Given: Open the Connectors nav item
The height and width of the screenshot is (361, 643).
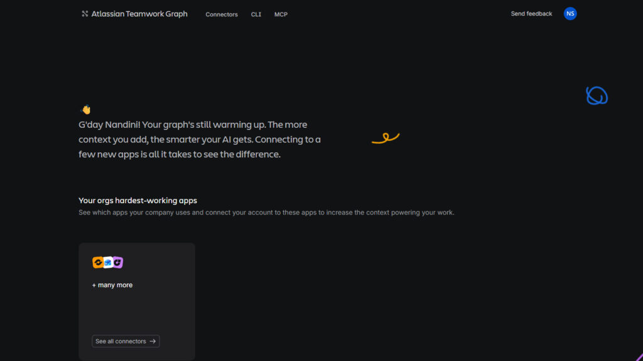Looking at the screenshot, I should pos(222,14).
